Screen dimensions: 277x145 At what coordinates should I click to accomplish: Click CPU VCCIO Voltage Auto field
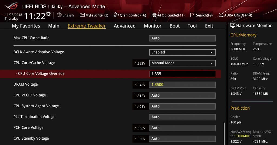pyautogui.click(x=183, y=95)
